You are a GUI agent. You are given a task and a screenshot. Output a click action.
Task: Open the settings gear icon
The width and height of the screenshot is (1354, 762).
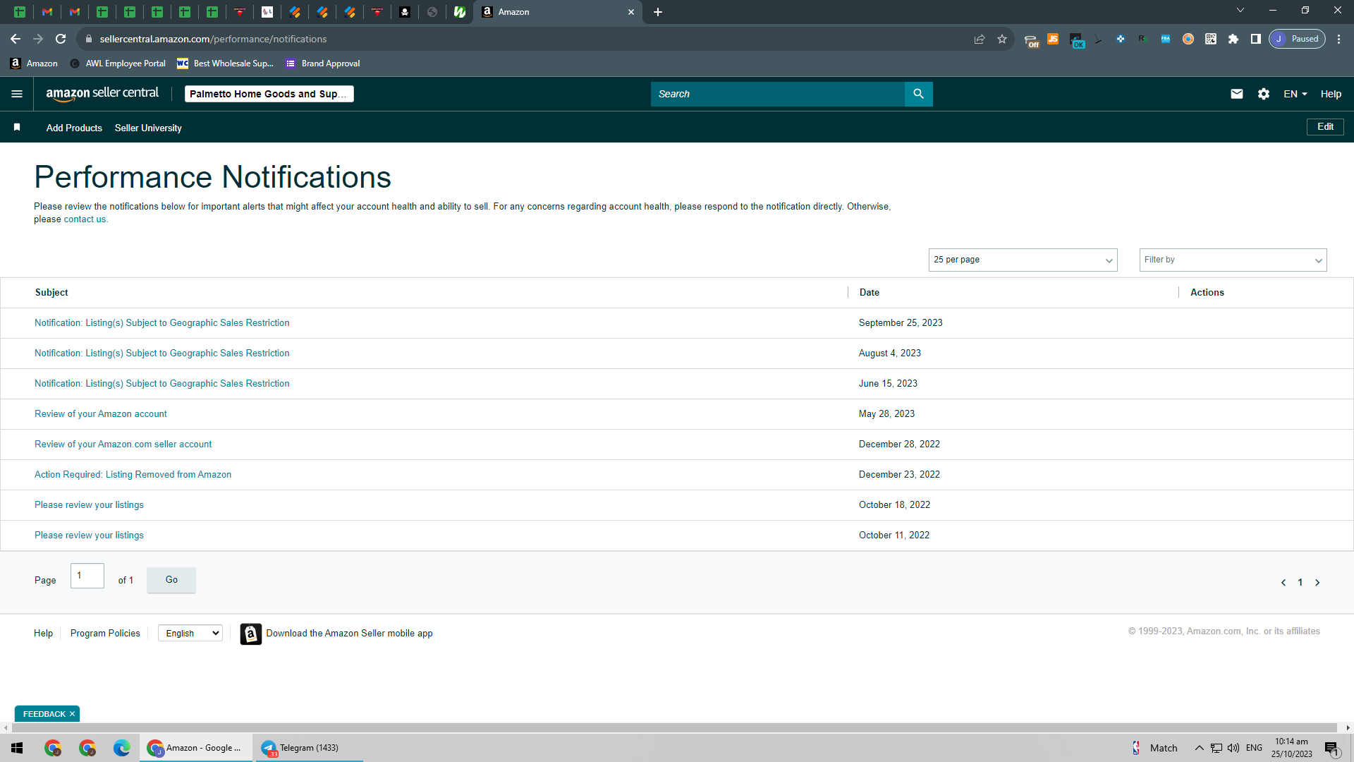click(x=1264, y=94)
